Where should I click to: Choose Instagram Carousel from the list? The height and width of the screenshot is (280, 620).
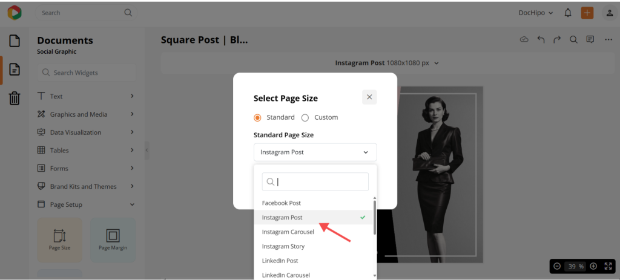pos(313,232)
